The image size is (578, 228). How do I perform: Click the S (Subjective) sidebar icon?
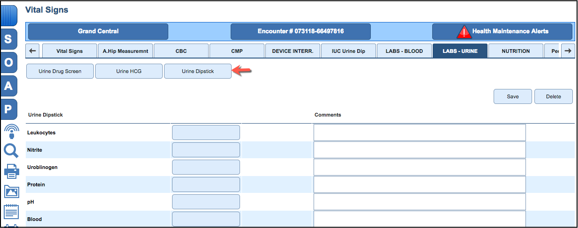click(8, 40)
